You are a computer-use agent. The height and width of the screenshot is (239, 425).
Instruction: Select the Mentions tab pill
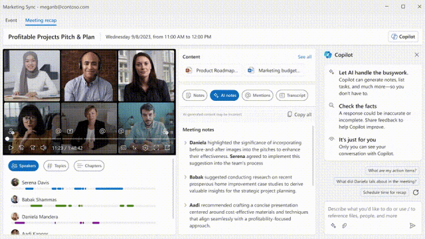pos(258,96)
